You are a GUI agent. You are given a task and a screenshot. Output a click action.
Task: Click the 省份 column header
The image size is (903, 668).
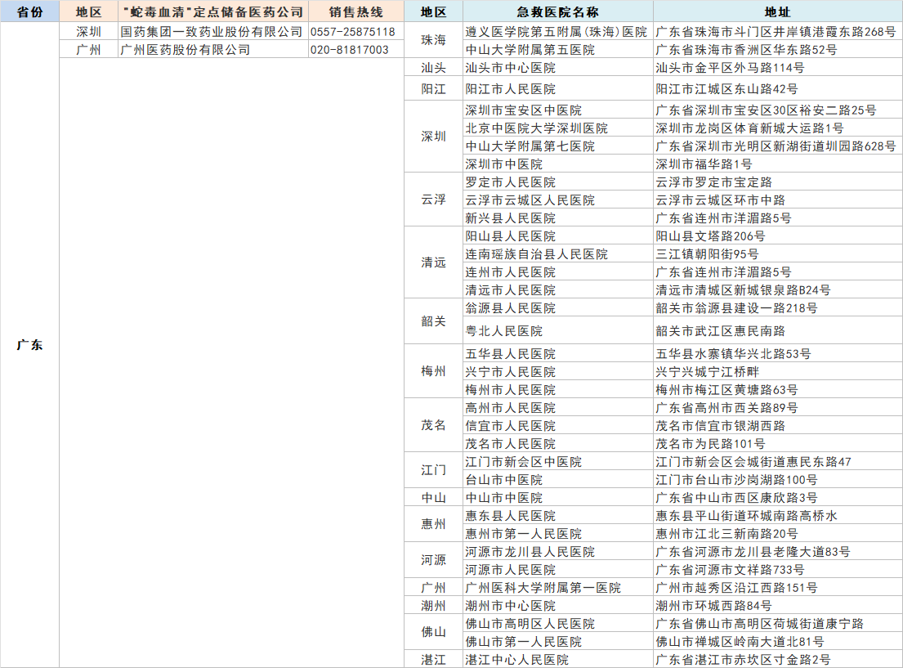(x=29, y=12)
